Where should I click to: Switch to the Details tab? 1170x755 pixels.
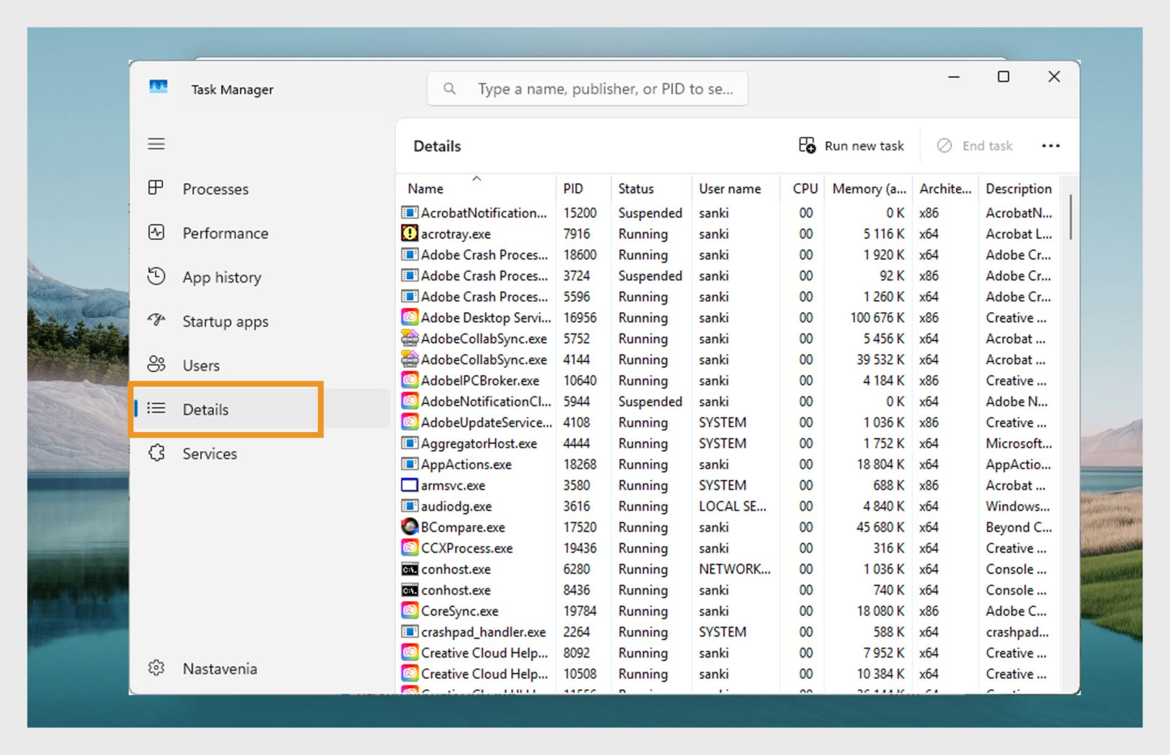point(205,409)
